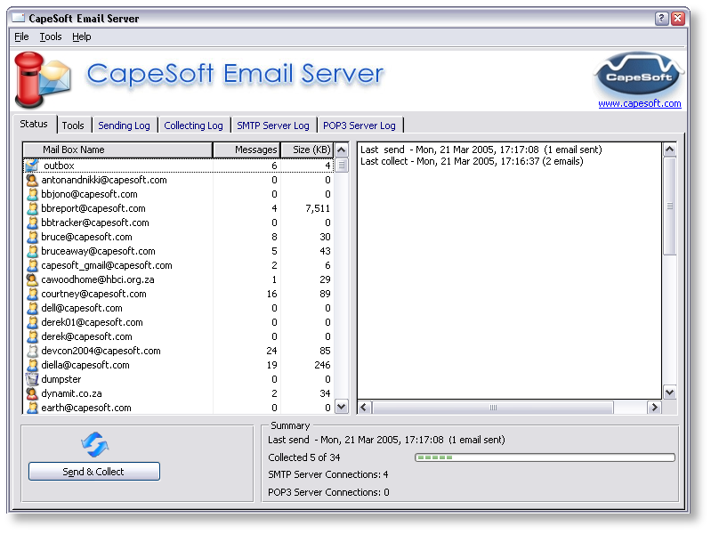Viewport: 711px width, 534px height.
Task: Click the collection progress bar
Action: (545, 457)
